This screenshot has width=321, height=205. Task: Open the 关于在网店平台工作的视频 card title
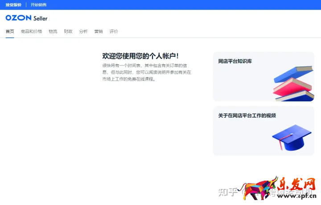pos(247,115)
